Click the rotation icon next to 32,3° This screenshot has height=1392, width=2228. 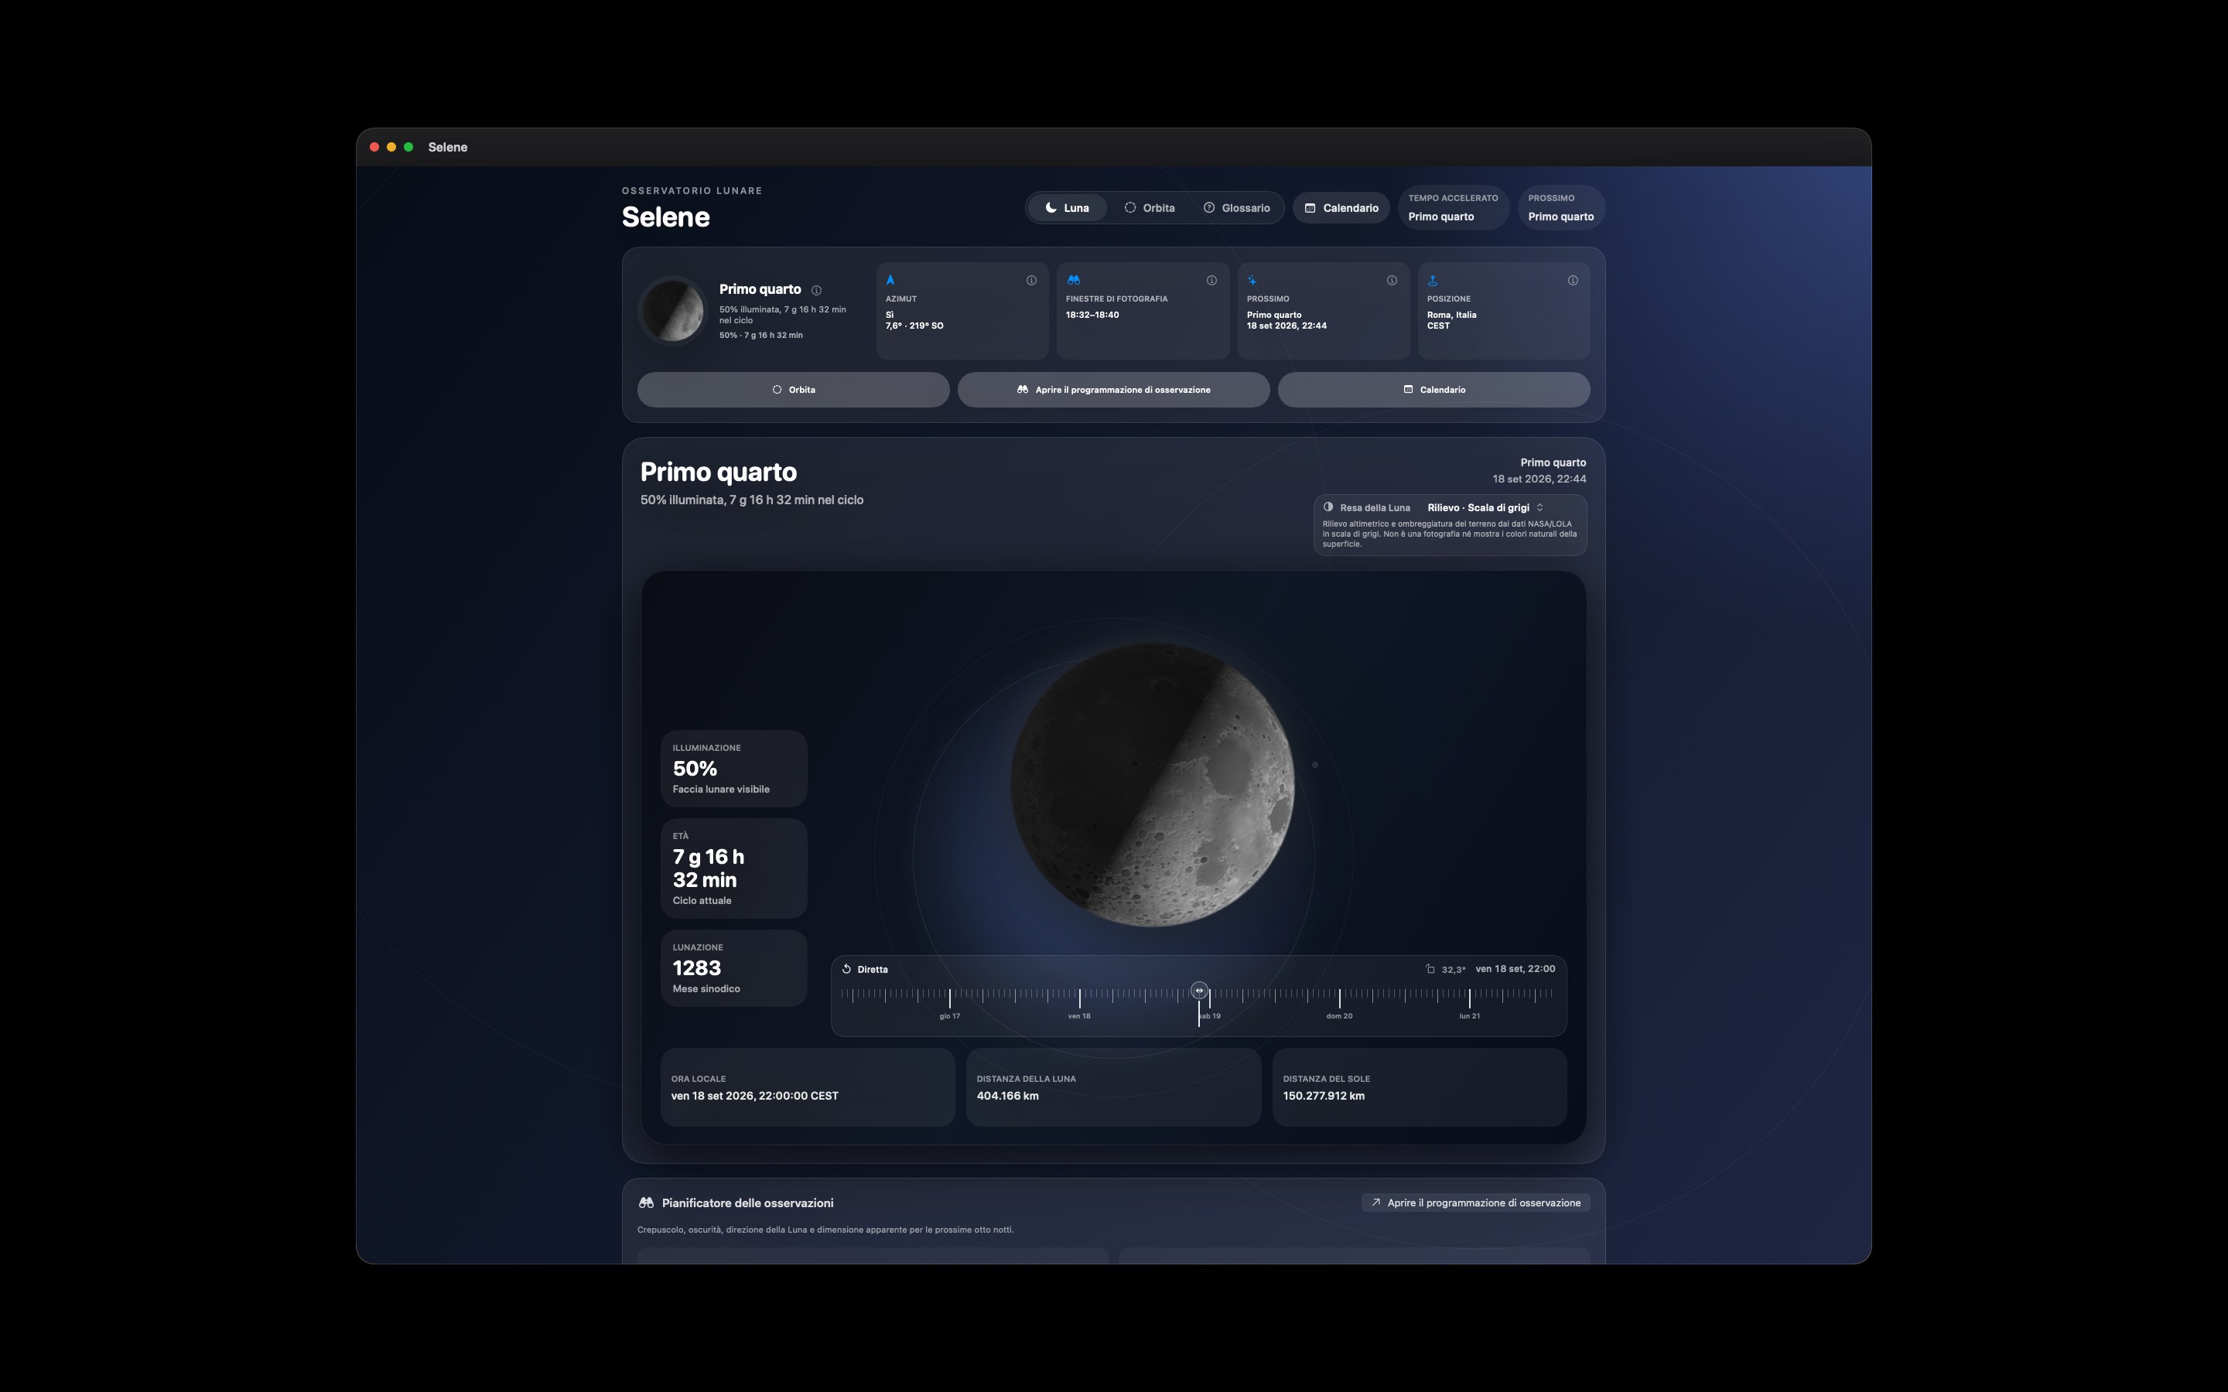(x=1430, y=968)
